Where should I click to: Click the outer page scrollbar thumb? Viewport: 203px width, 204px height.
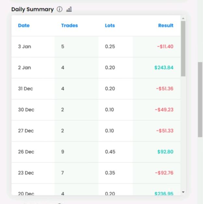pyautogui.click(x=200, y=100)
